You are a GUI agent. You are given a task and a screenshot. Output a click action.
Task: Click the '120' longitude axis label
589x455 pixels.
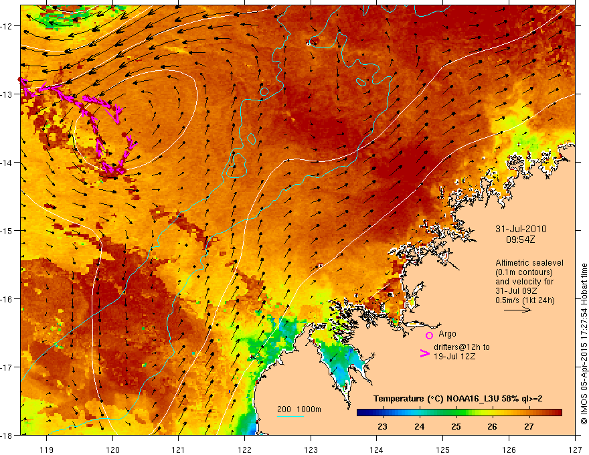(112, 450)
